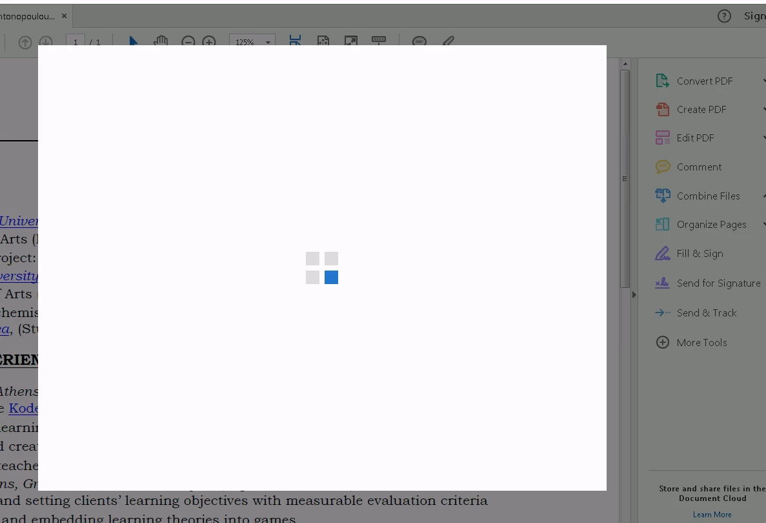The width and height of the screenshot is (766, 523).
Task: Click the Sign In text
Action: (755, 16)
